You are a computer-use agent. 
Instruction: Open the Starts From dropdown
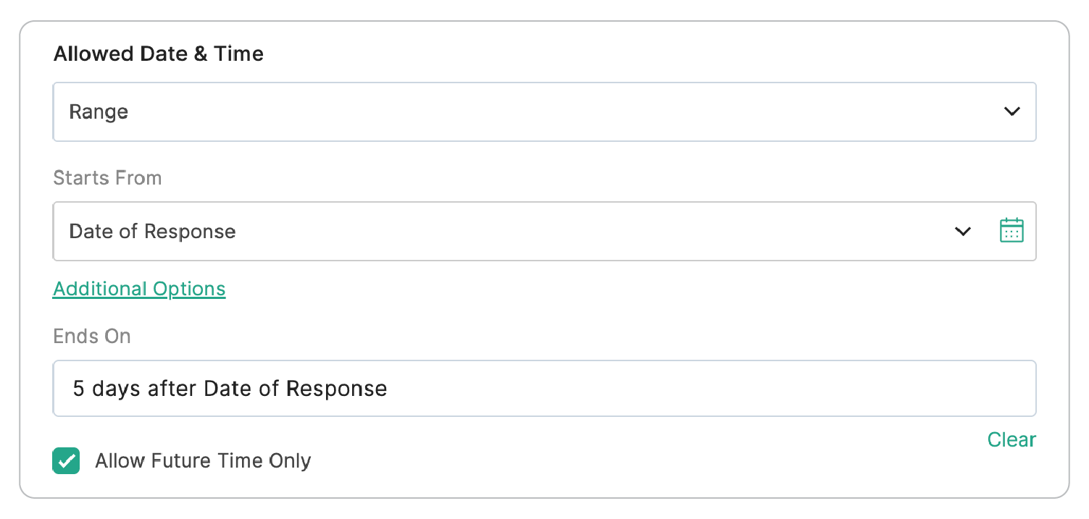click(507, 232)
